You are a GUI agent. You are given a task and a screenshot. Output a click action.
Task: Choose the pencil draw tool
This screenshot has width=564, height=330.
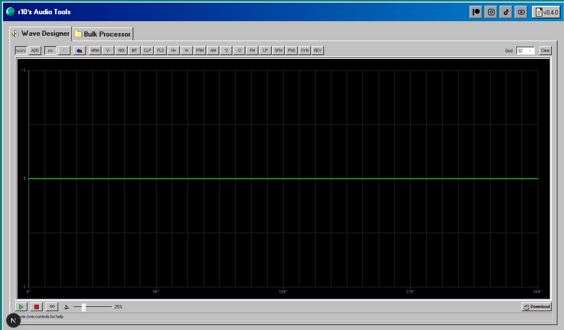(50, 50)
